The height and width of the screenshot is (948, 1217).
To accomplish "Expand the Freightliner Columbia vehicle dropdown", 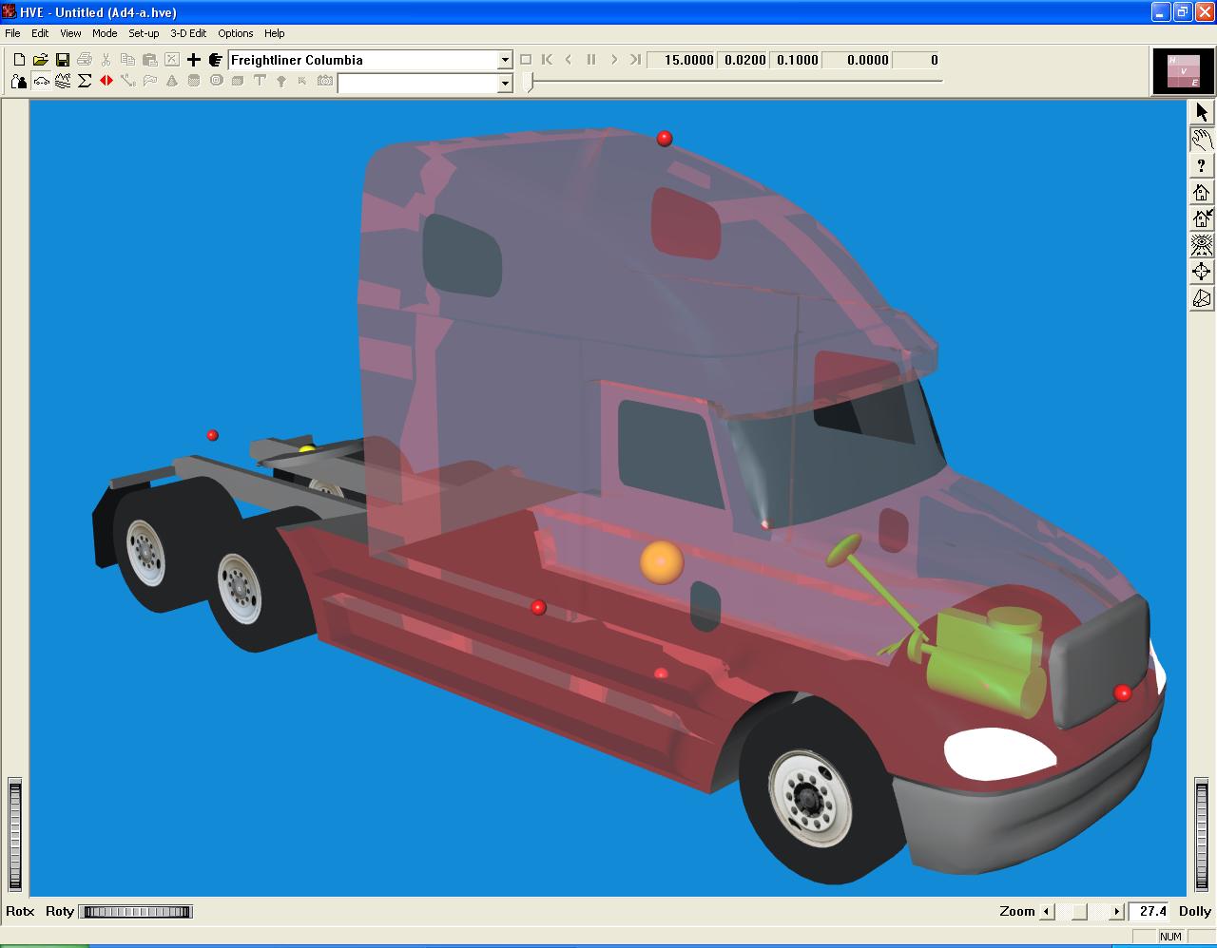I will click(505, 60).
